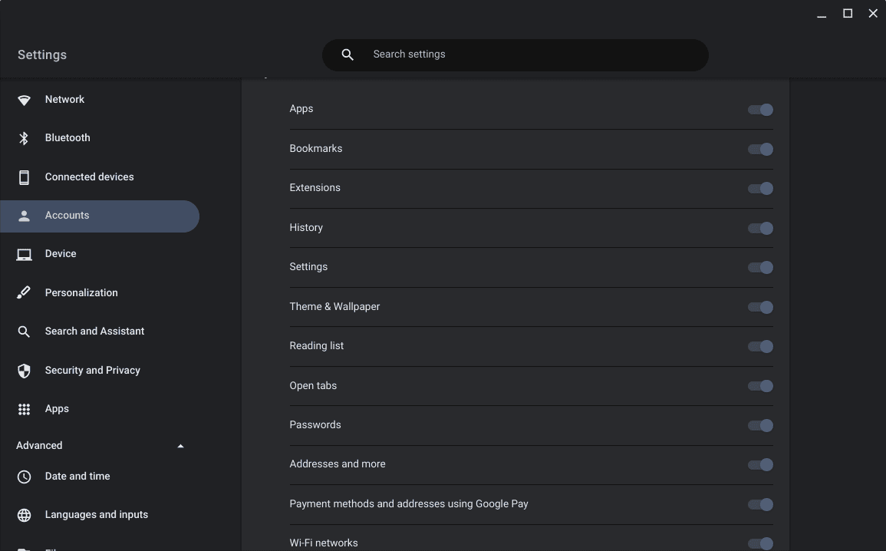Toggle Google Pay payment methods sync
Image resolution: width=886 pixels, height=551 pixels.
point(760,505)
